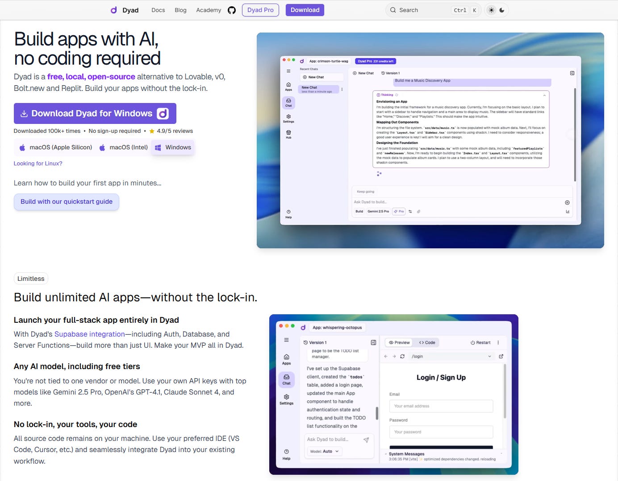Click the Dyad logo in the navbar

(x=125, y=10)
